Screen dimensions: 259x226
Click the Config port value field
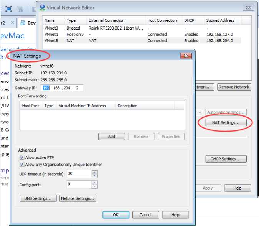tap(79, 185)
